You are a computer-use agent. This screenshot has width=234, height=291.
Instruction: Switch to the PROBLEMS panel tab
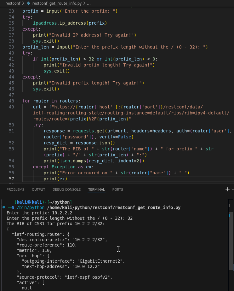click(15, 189)
